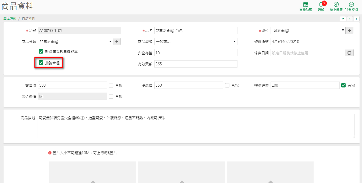Click the 條碼編號 input field
Image resolution: width=362 pixels, height=183 pixels.
pyautogui.click(x=312, y=41)
